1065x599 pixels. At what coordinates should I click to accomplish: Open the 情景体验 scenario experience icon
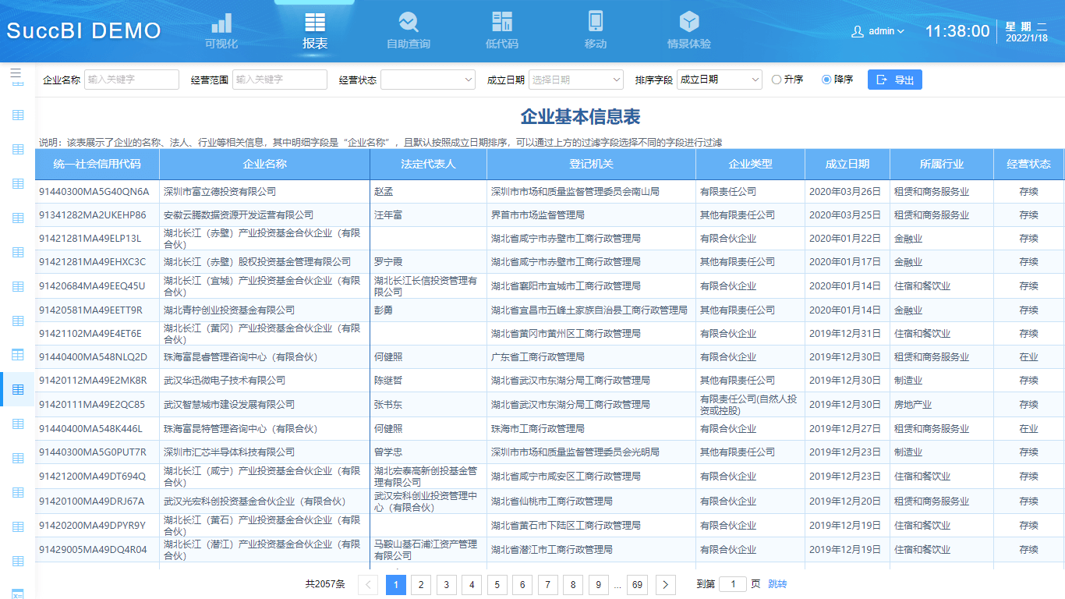[x=688, y=23]
